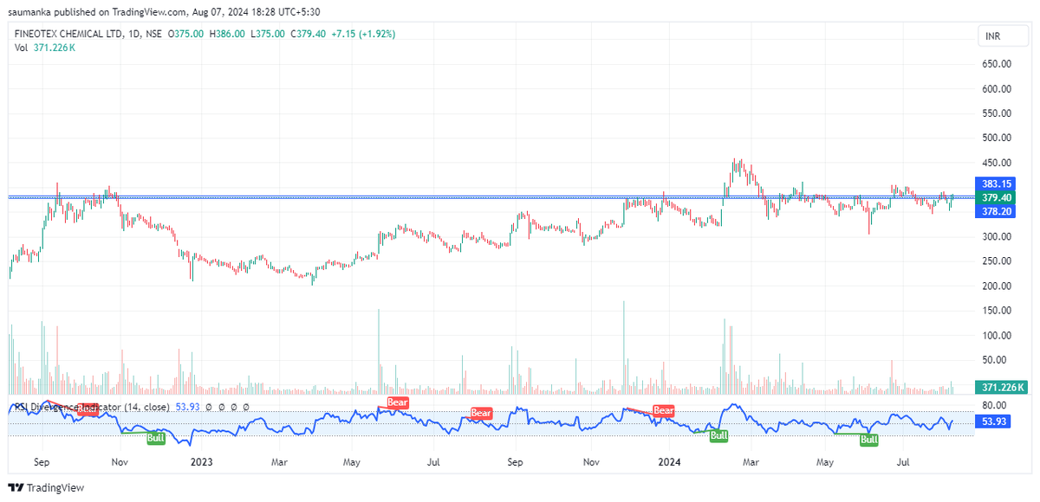Click the 2024 label on the time axis
This screenshot has width=1040, height=502.
tap(667, 463)
